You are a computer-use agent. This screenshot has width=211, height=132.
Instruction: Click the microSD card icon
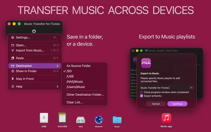tap(62, 118)
